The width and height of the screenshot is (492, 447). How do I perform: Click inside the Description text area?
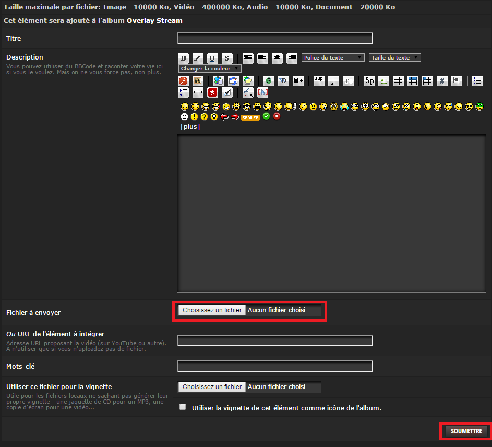pos(331,213)
